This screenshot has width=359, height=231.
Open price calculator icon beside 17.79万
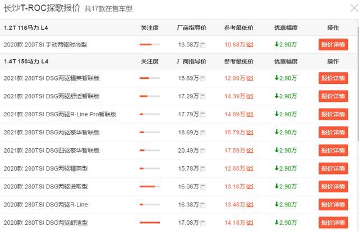(x=203, y=114)
